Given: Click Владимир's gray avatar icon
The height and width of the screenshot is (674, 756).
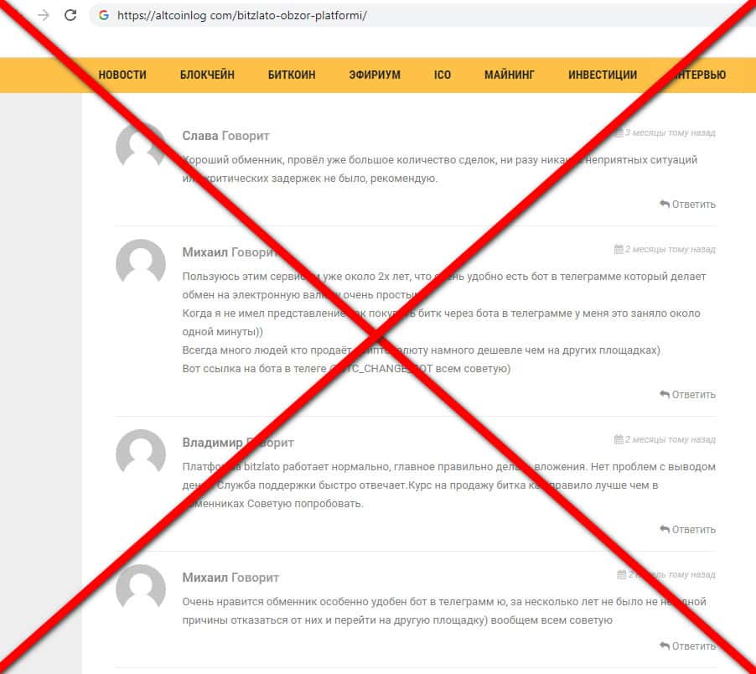Looking at the screenshot, I should (141, 453).
